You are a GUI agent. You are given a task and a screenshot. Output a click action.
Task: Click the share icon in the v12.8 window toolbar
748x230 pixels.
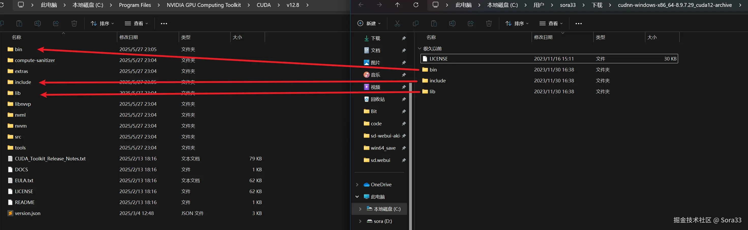[x=56, y=24]
